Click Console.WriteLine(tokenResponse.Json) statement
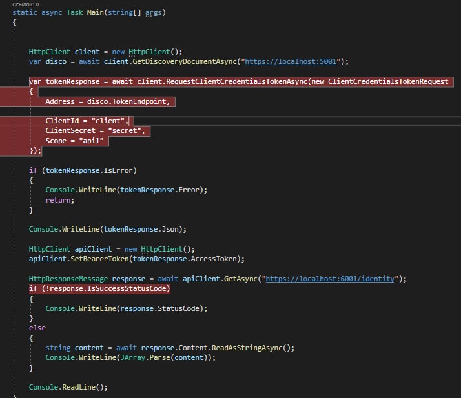Image resolution: width=461 pixels, height=398 pixels. tap(108, 229)
